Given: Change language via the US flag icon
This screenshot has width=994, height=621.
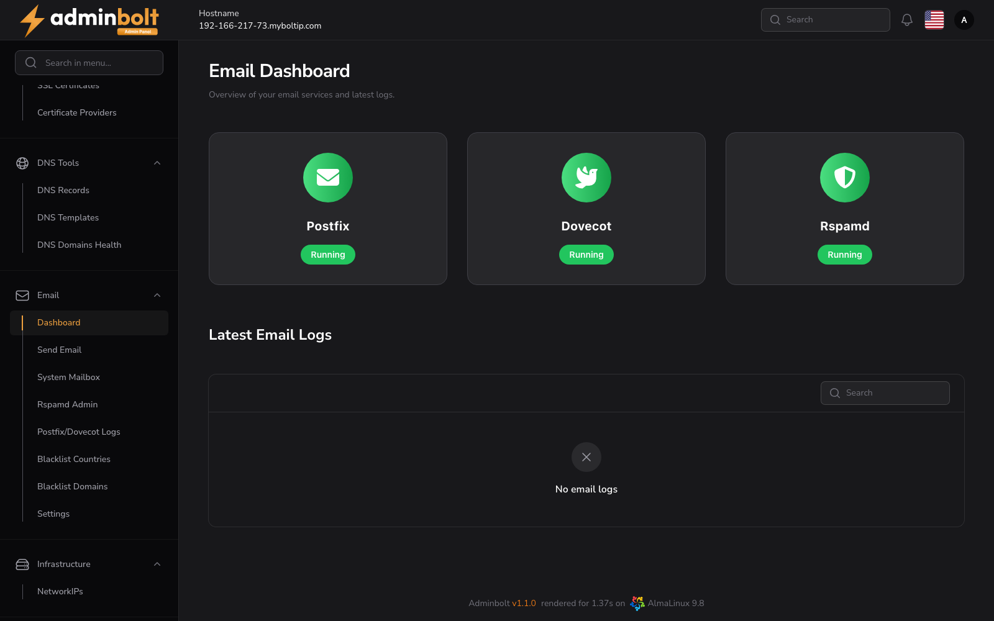Looking at the screenshot, I should (934, 20).
